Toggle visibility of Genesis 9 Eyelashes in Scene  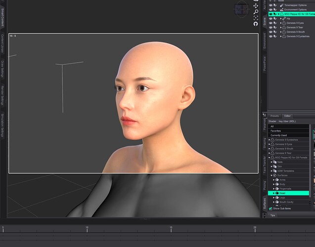(270, 36)
